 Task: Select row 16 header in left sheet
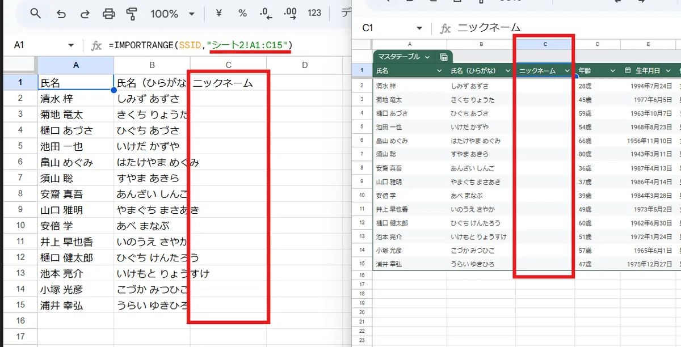click(x=20, y=321)
